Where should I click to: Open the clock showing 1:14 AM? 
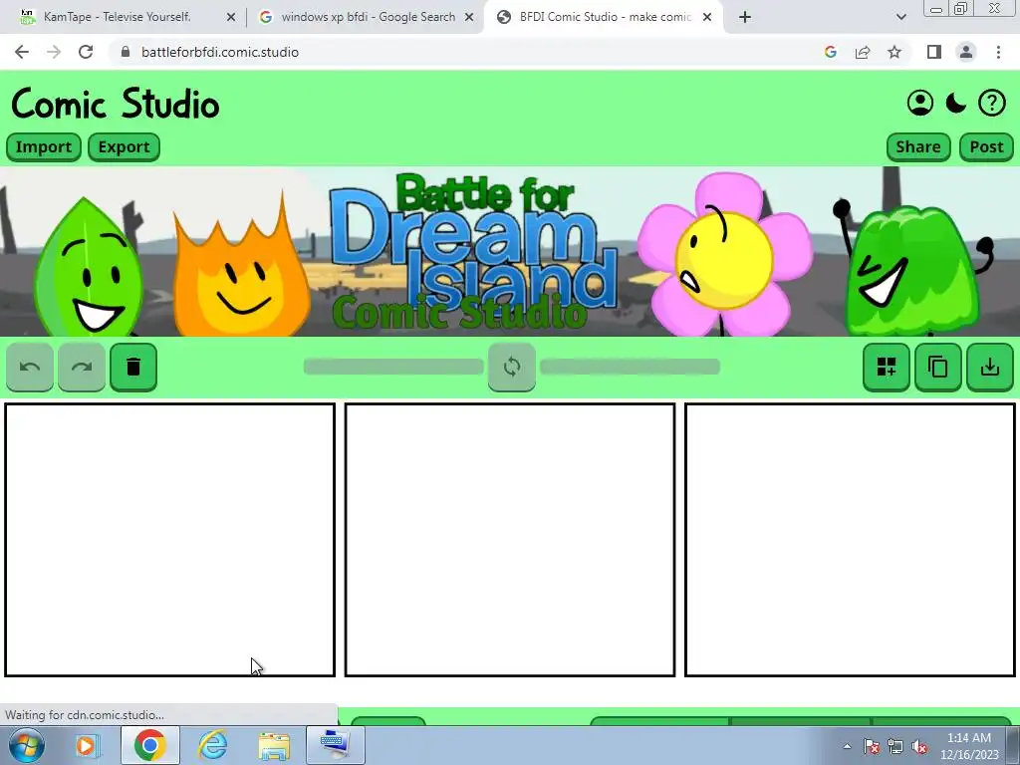(x=968, y=746)
